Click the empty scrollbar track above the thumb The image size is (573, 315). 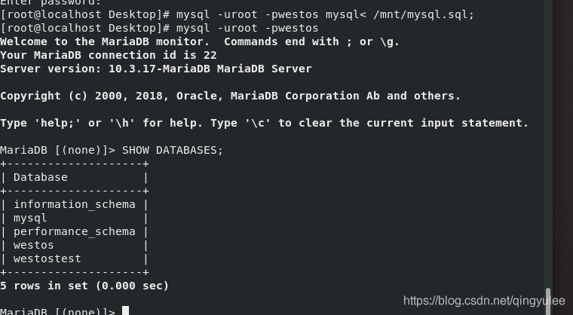click(548, 142)
